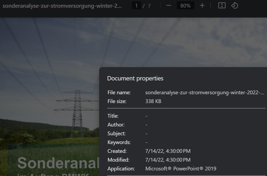267x176 pixels.
Task: Toggle the fit to page icon
Action: (x=222, y=6)
